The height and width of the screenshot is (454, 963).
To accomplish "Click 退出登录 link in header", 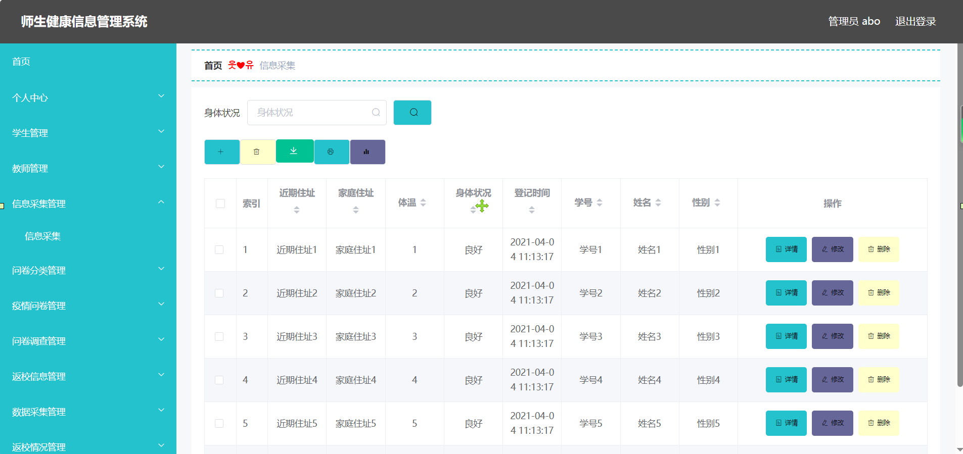I will (x=915, y=22).
